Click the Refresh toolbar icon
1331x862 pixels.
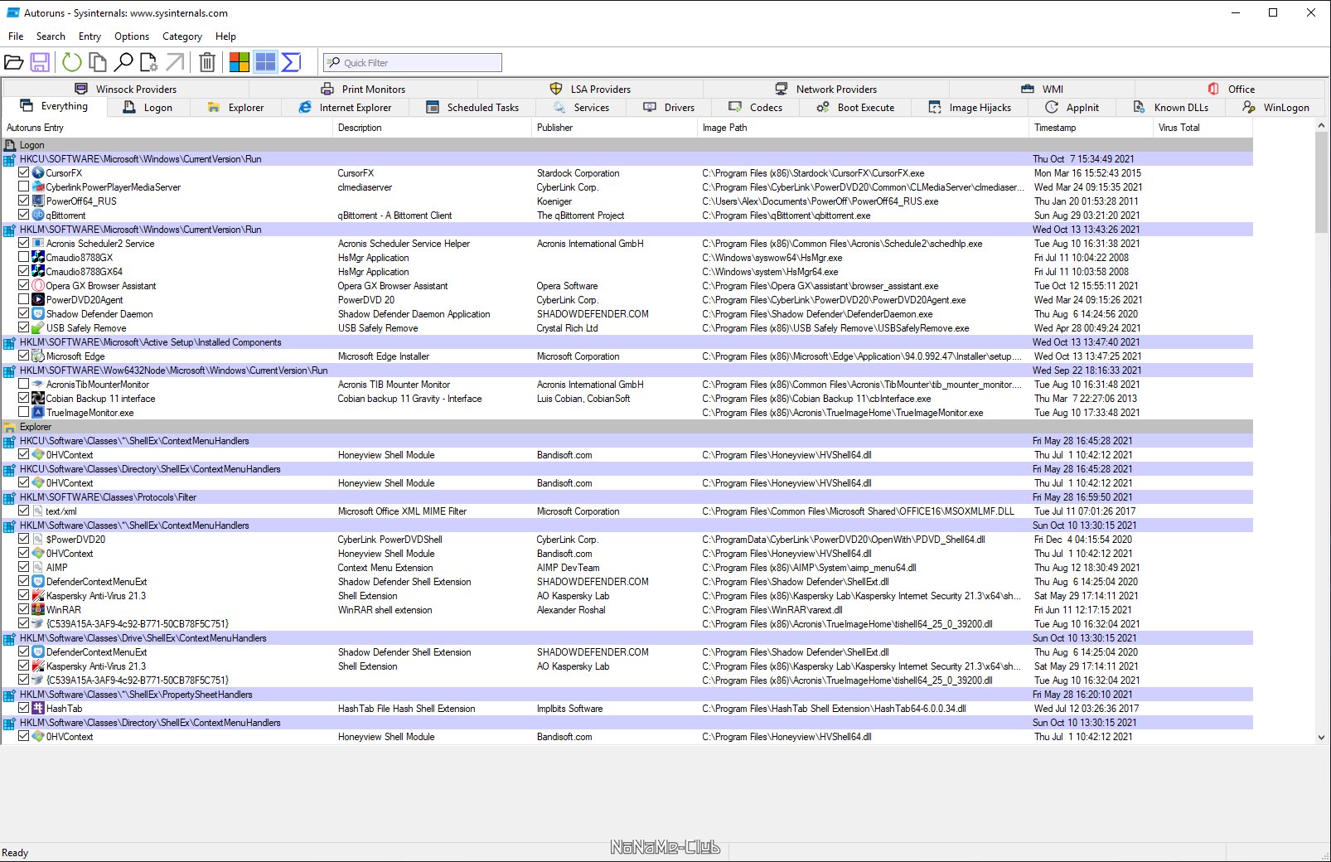coord(72,62)
